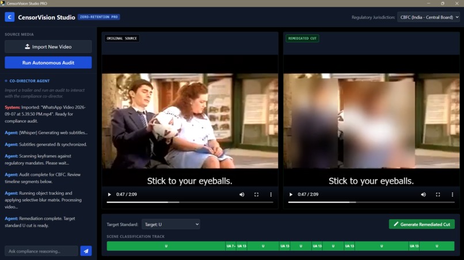Mute the Original Source video audio
Image resolution: width=464 pixels, height=260 pixels.
tap(242, 195)
